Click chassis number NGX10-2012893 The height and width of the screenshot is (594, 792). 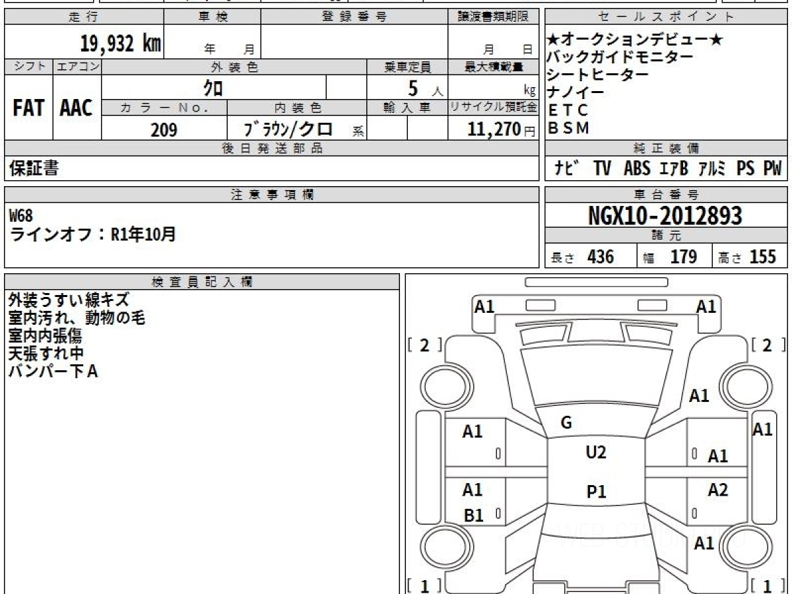click(x=665, y=216)
